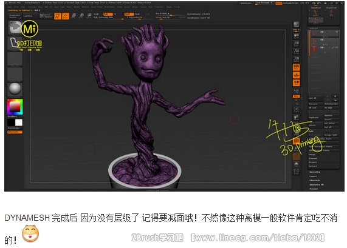This screenshot has height=248, width=347.
Task: Toggle the orange Alternate button
Action: click(15, 132)
